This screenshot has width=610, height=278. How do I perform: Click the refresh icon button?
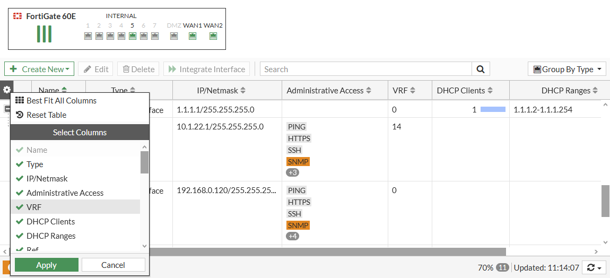(x=594, y=268)
